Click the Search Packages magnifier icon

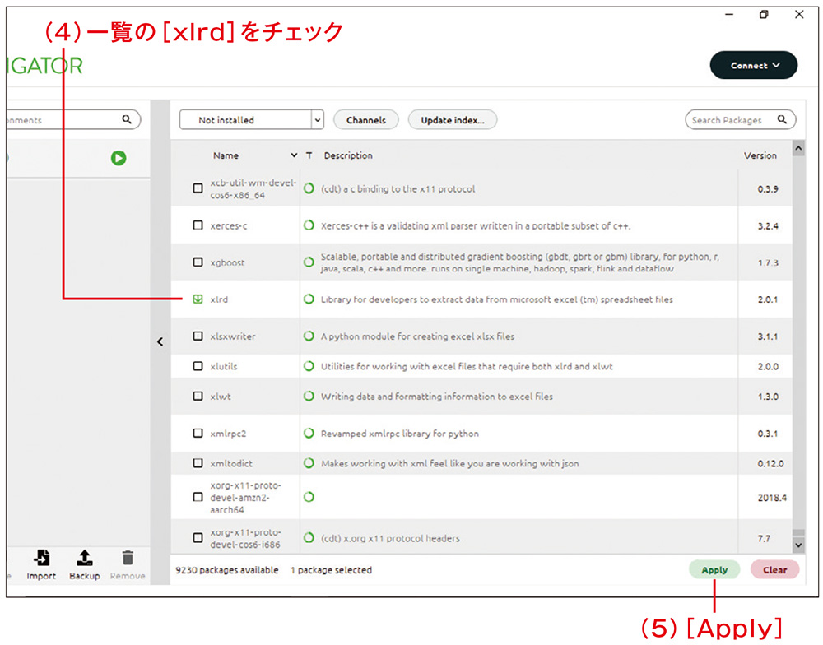pyautogui.click(x=782, y=120)
